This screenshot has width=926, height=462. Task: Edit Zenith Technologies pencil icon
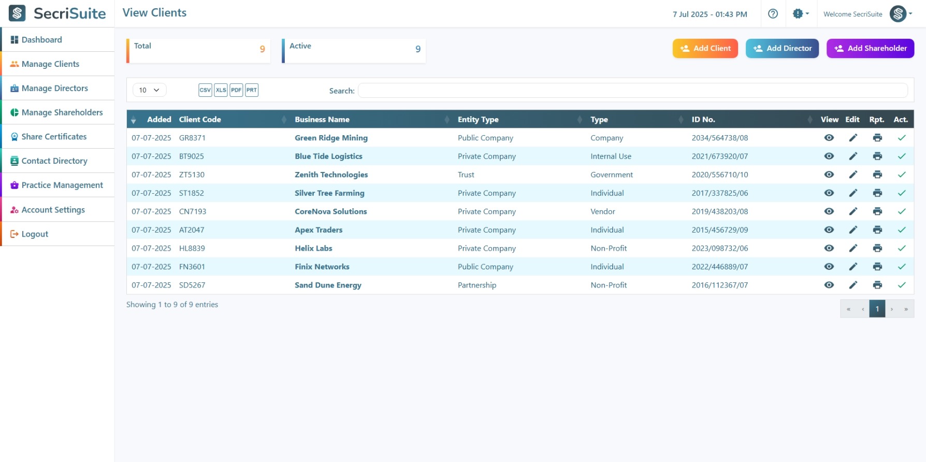(853, 175)
